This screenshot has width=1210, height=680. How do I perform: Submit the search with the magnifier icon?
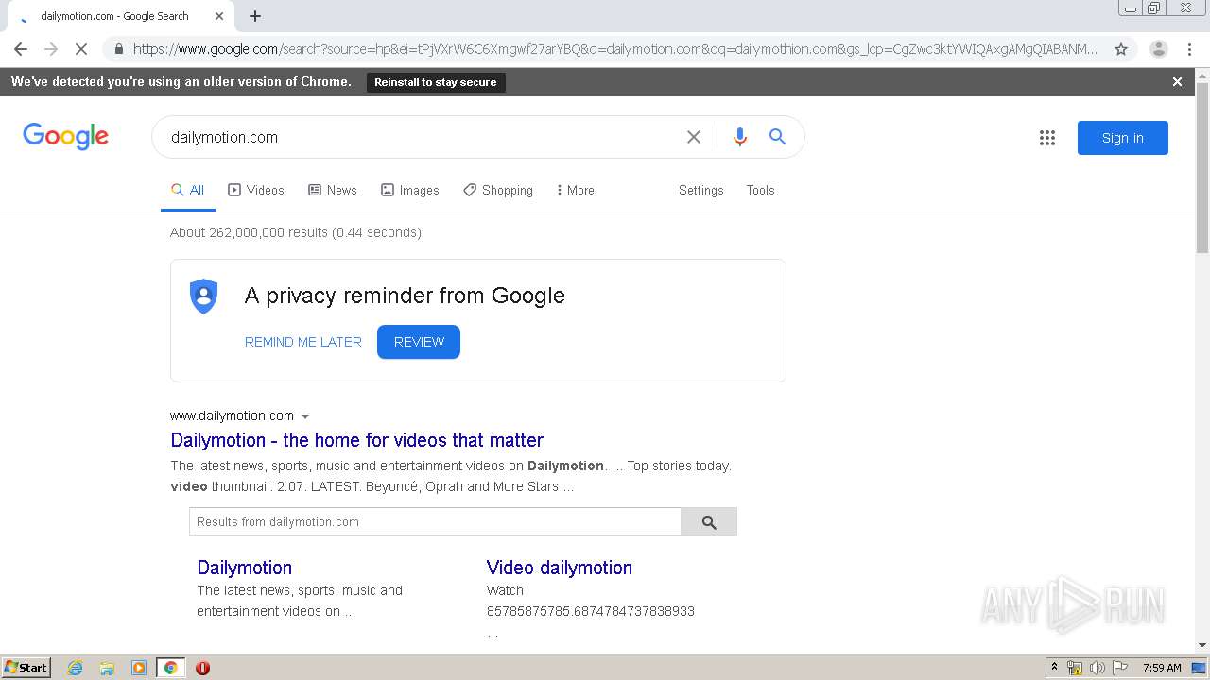(777, 137)
